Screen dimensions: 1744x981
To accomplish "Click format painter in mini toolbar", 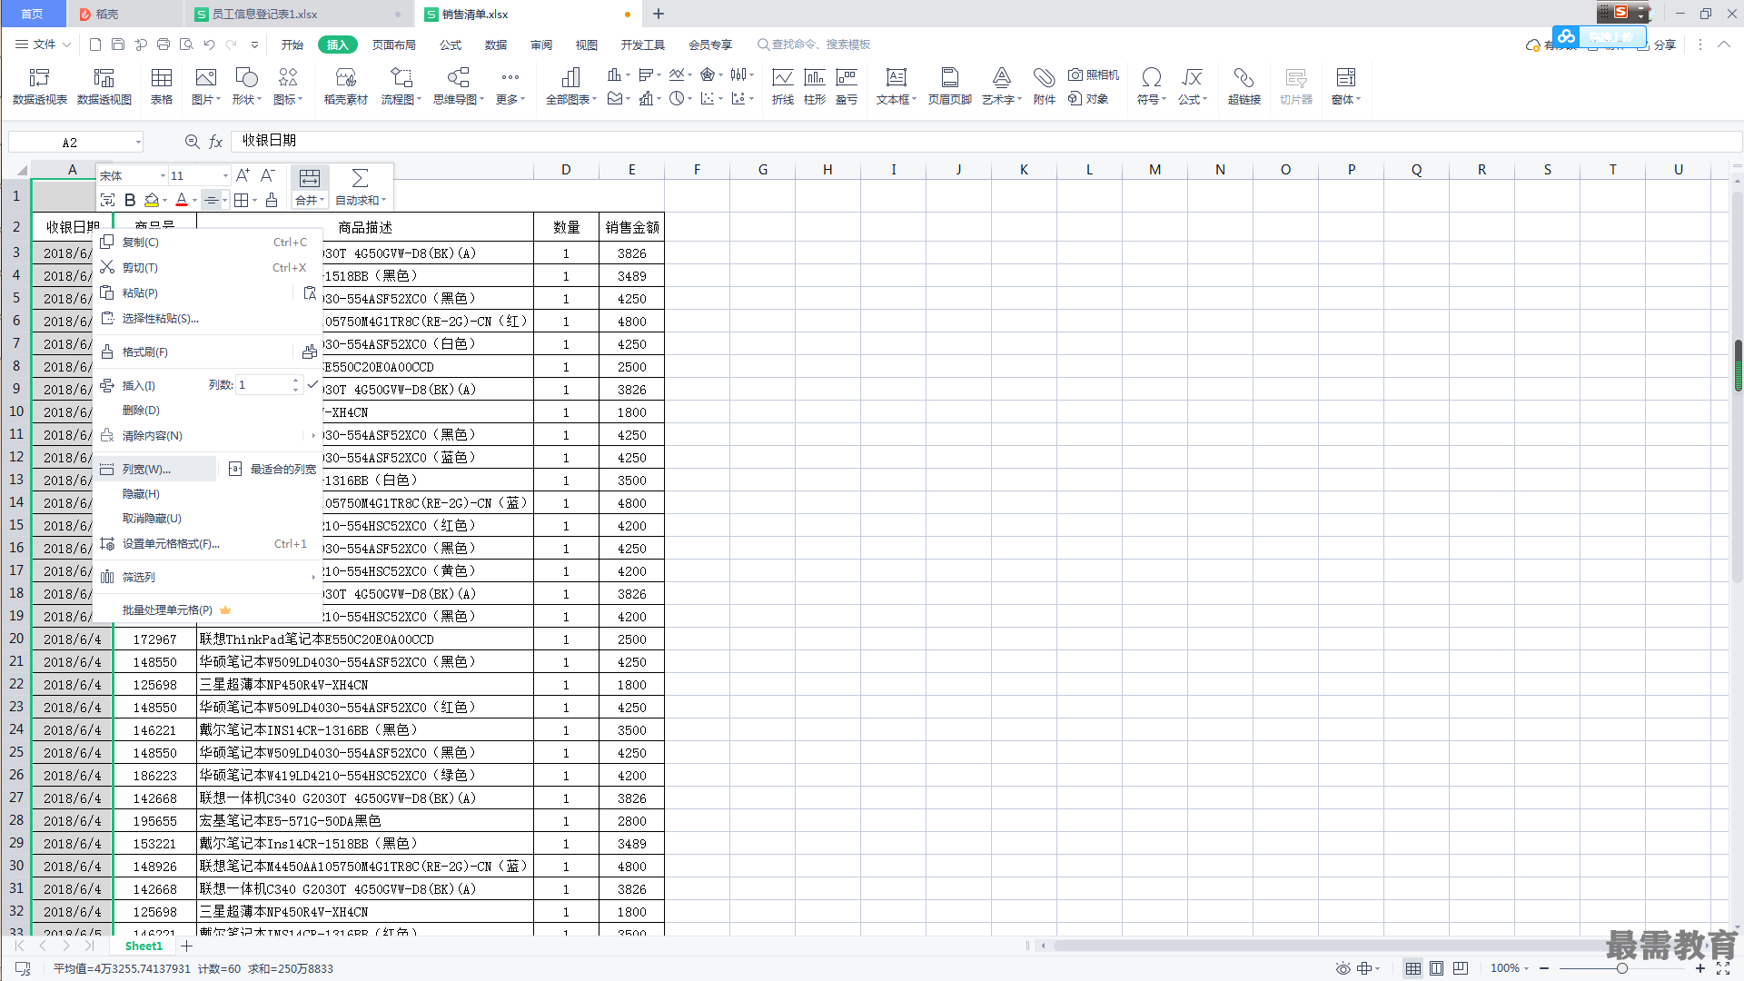I will [x=272, y=200].
